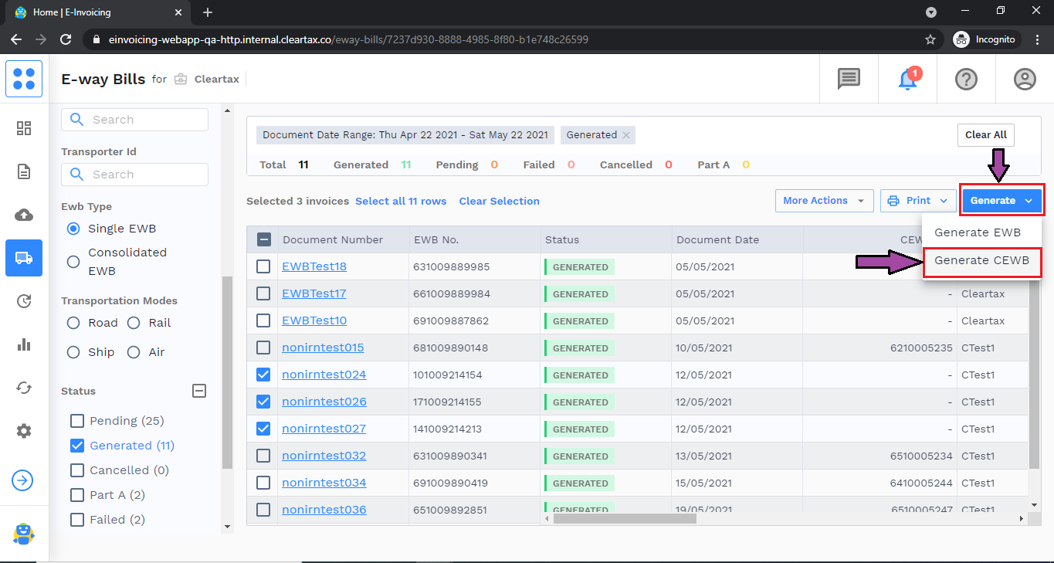This screenshot has height=563, width=1054.
Task: Open the bar chart reports sidebar icon
Action: (24, 344)
